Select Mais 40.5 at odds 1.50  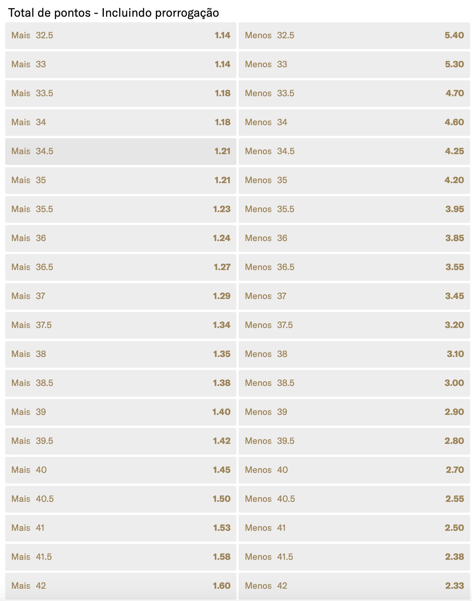point(121,499)
